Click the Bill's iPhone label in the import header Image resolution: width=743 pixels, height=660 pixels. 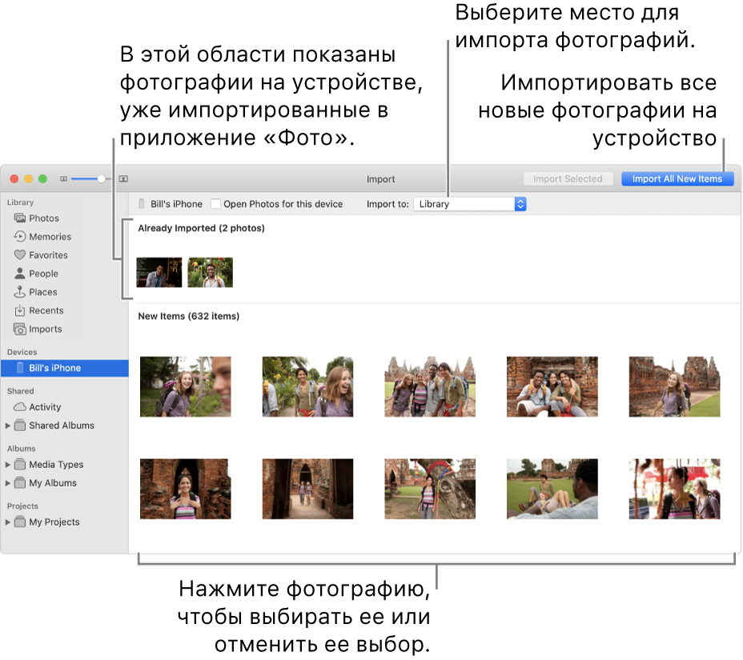tap(176, 204)
